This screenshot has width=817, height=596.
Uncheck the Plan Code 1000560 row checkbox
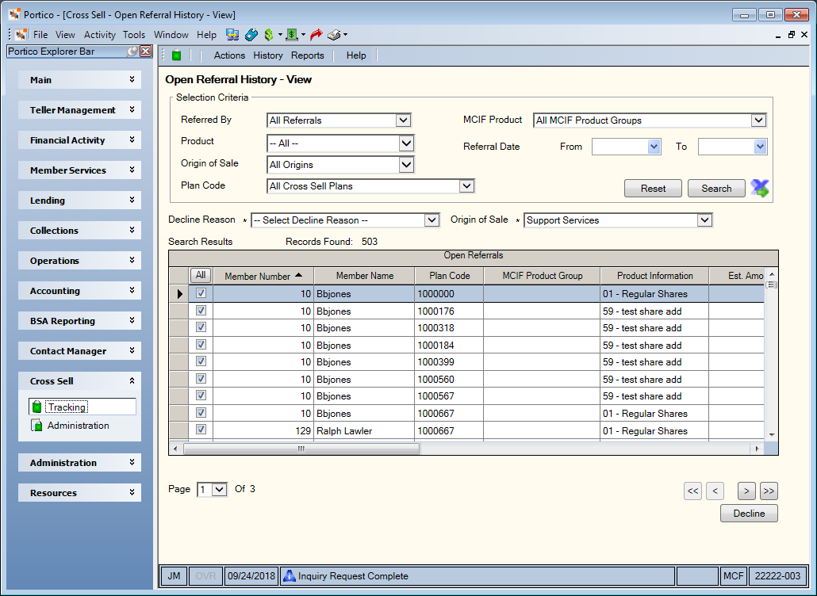(x=201, y=378)
